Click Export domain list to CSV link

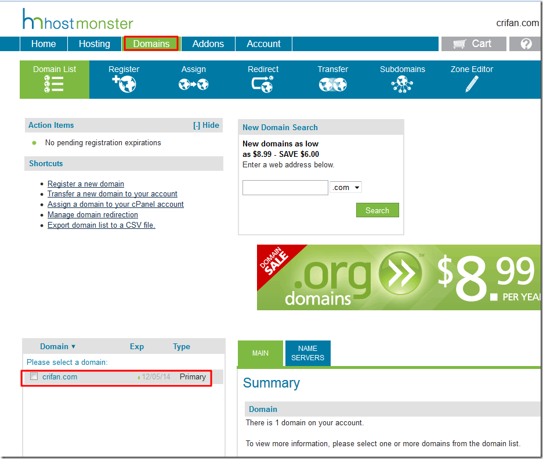point(102,225)
